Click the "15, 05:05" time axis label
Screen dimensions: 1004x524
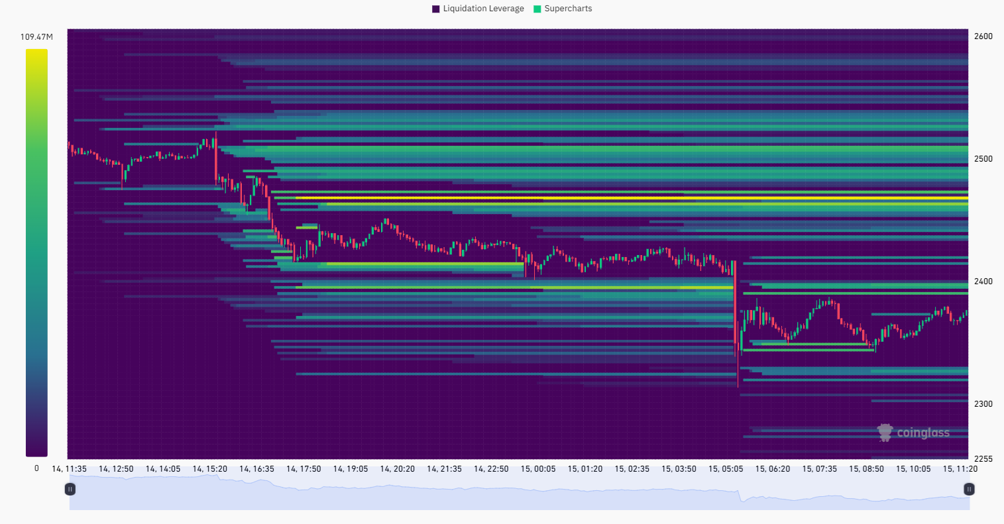click(726, 469)
